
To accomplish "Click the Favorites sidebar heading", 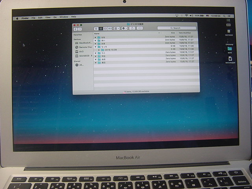I will point(78,35).
